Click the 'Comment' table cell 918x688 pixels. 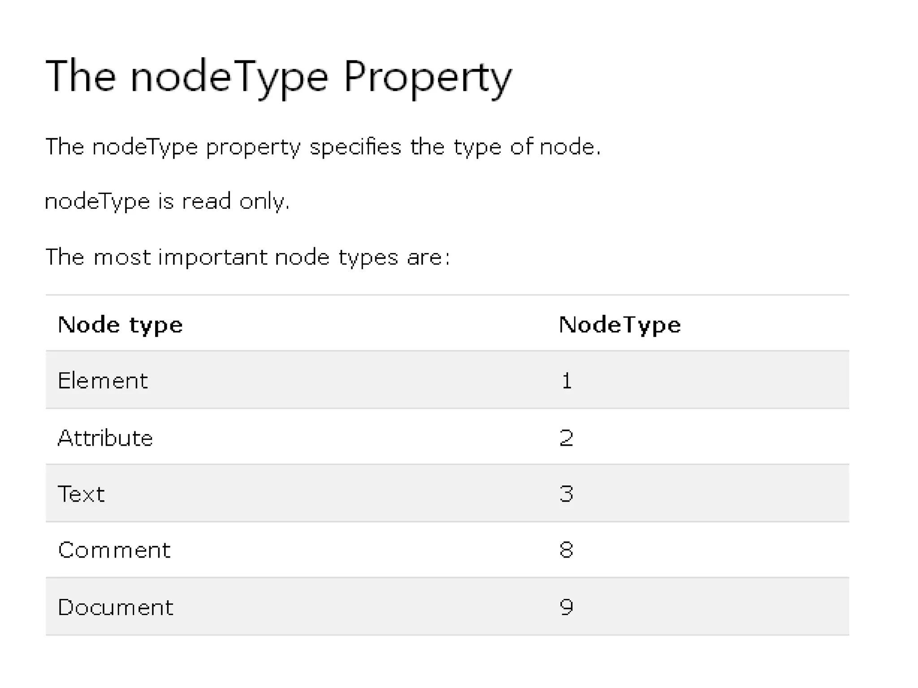(x=114, y=550)
